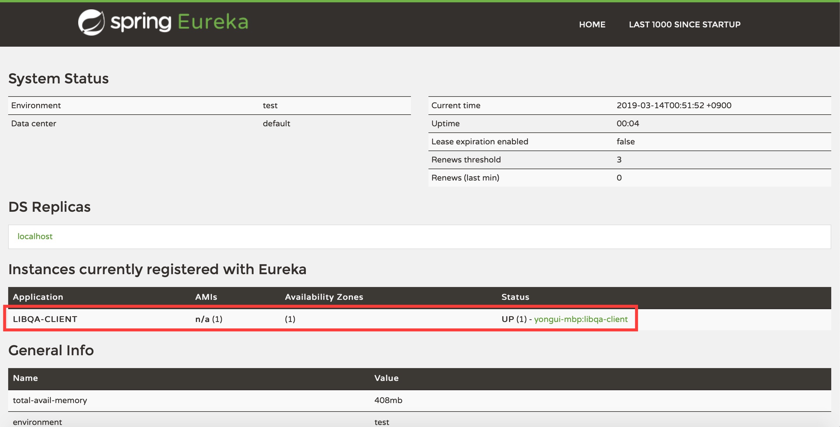Click Instances currently registered with Eureka heading
This screenshot has height=427, width=840.
click(x=157, y=269)
